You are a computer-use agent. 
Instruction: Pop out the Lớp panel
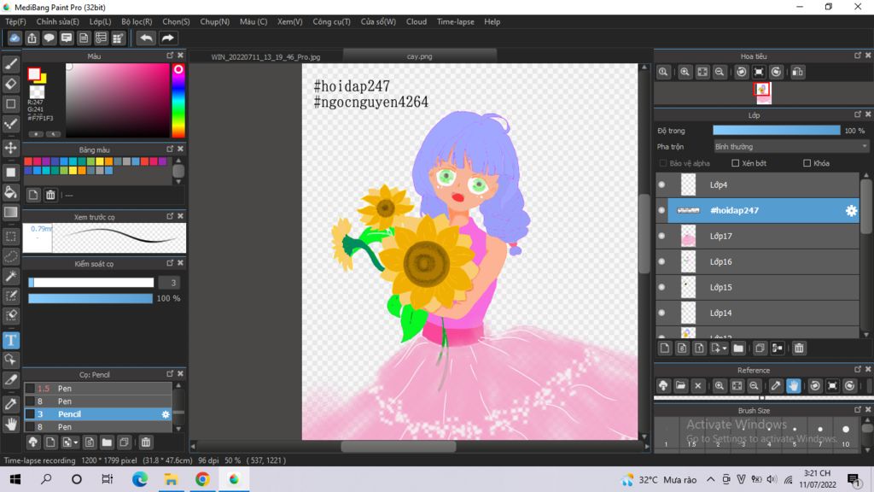point(858,114)
